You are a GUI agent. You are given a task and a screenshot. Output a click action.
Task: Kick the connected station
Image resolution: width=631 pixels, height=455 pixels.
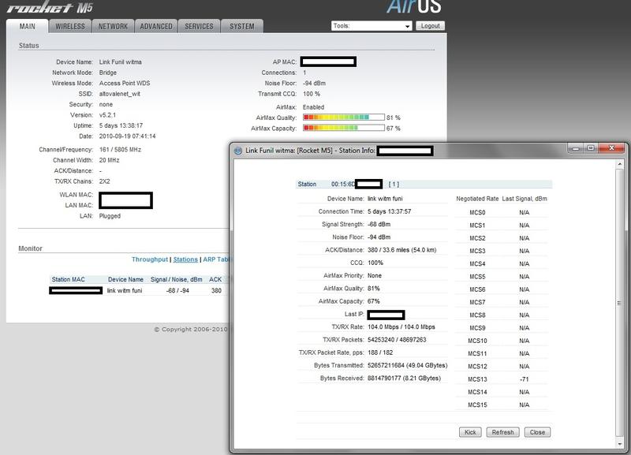tap(470, 432)
